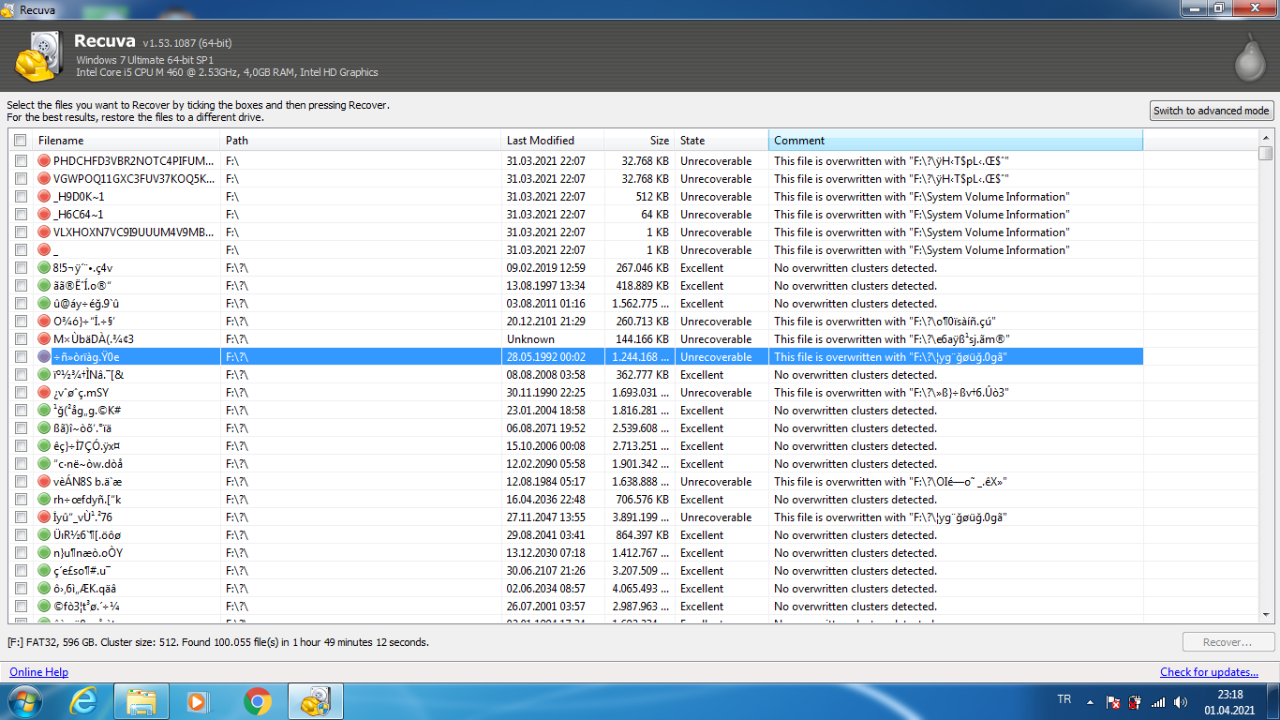Click the file list scrollbar up arrow
This screenshot has width=1280, height=720.
point(1265,138)
